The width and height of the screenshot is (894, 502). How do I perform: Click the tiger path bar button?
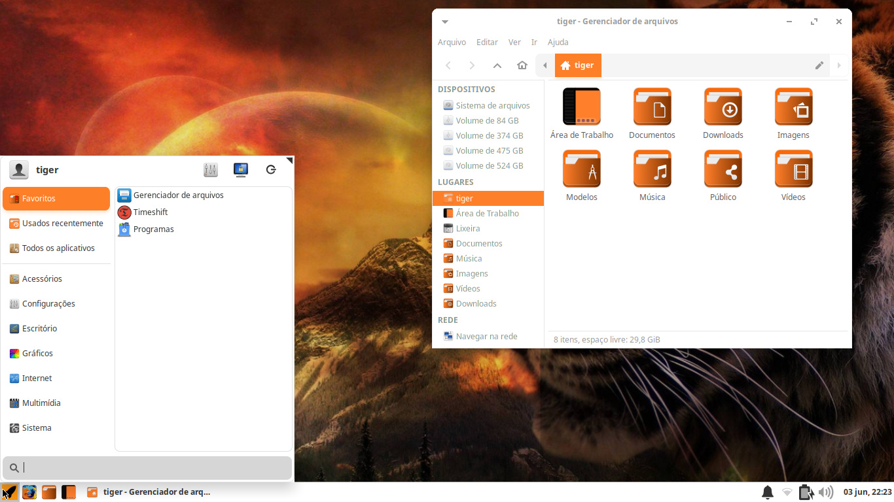578,65
